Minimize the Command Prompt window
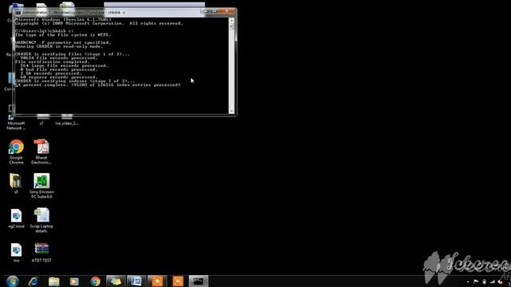The width and height of the screenshot is (511, 287). (x=205, y=11)
